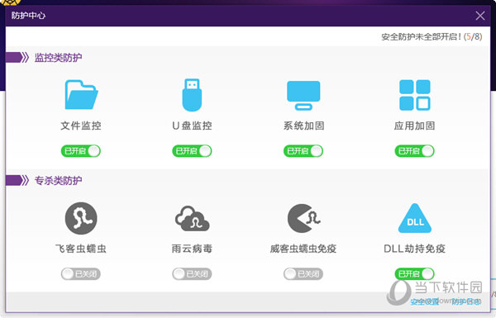The height and width of the screenshot is (318, 496).
Task: Disable the 应用加固 switch
Action: (x=415, y=151)
